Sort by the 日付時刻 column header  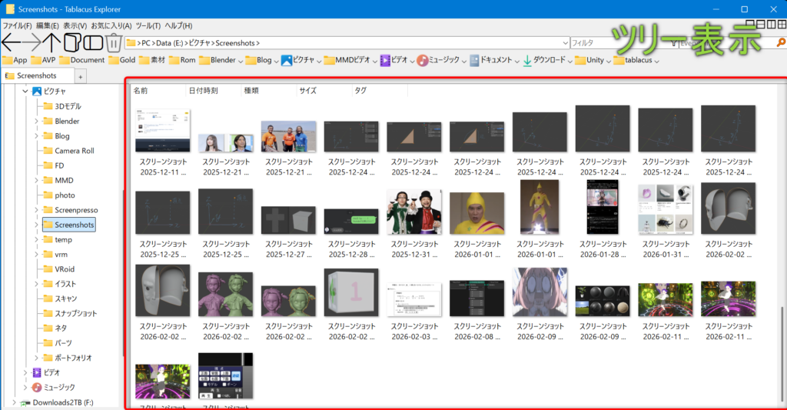pyautogui.click(x=204, y=91)
